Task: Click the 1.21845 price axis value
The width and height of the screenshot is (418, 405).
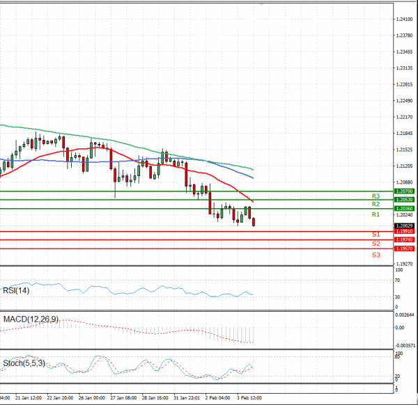Action: click(x=404, y=134)
